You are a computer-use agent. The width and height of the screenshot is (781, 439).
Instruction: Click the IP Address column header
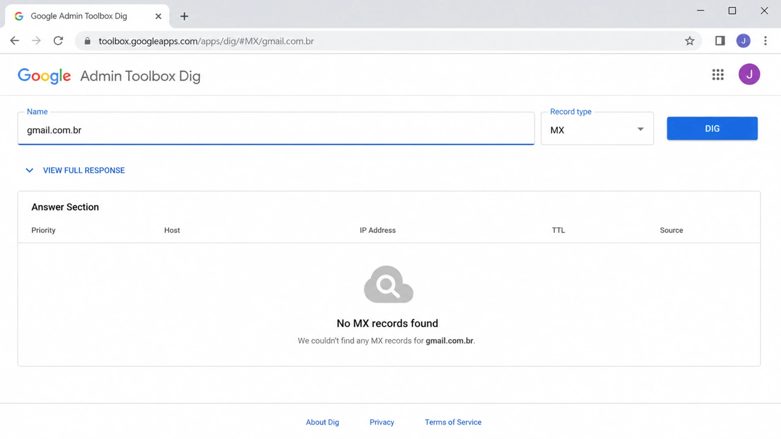tap(377, 230)
